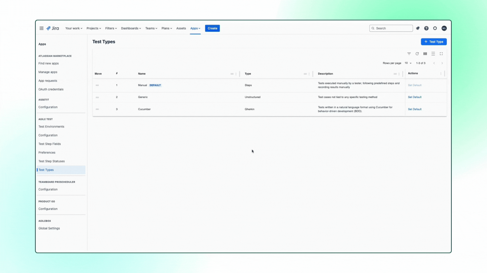Open the Atlassian app switcher grid
The width and height of the screenshot is (487, 273).
click(41, 28)
